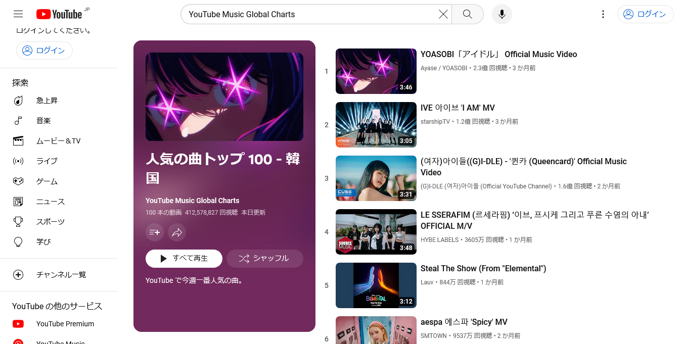Viewport: 682px width, 344px height.
Task: Click the YouTube logo to go home
Action: (x=59, y=14)
